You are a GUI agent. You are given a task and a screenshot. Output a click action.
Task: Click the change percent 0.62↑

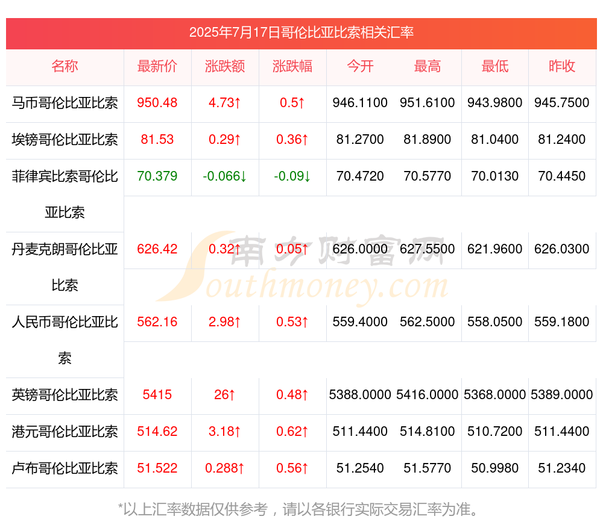pyautogui.click(x=292, y=431)
